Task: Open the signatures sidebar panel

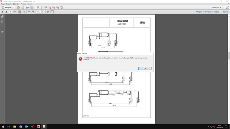Action: (x=3, y=32)
